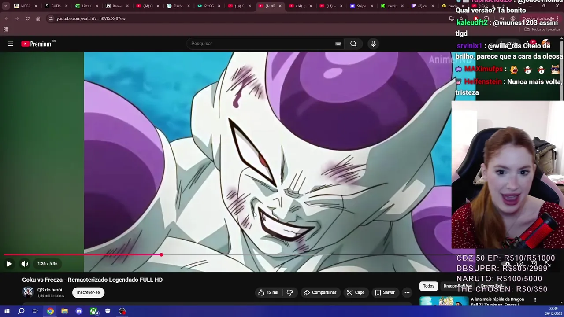This screenshot has width=564, height=317.
Task: Switch to the SHEIN tab
Action: pyautogui.click(x=56, y=6)
